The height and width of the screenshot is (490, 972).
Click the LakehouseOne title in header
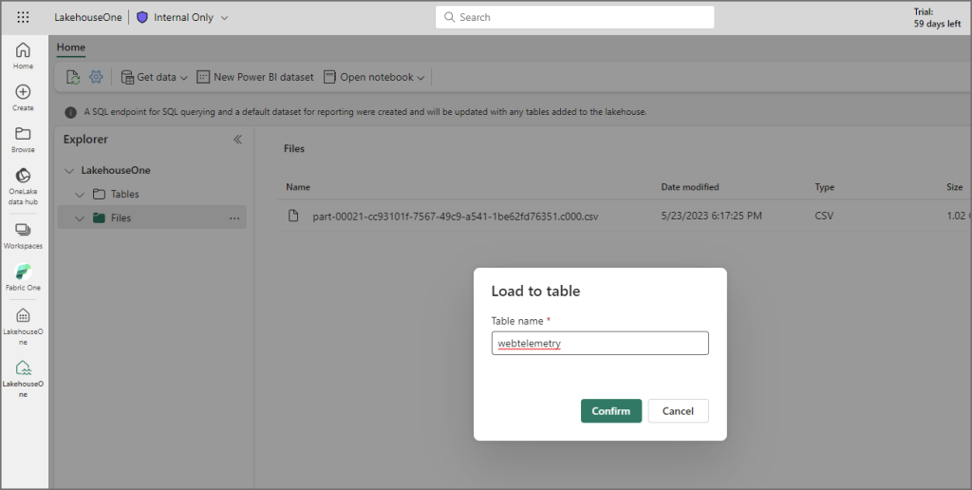88,17
